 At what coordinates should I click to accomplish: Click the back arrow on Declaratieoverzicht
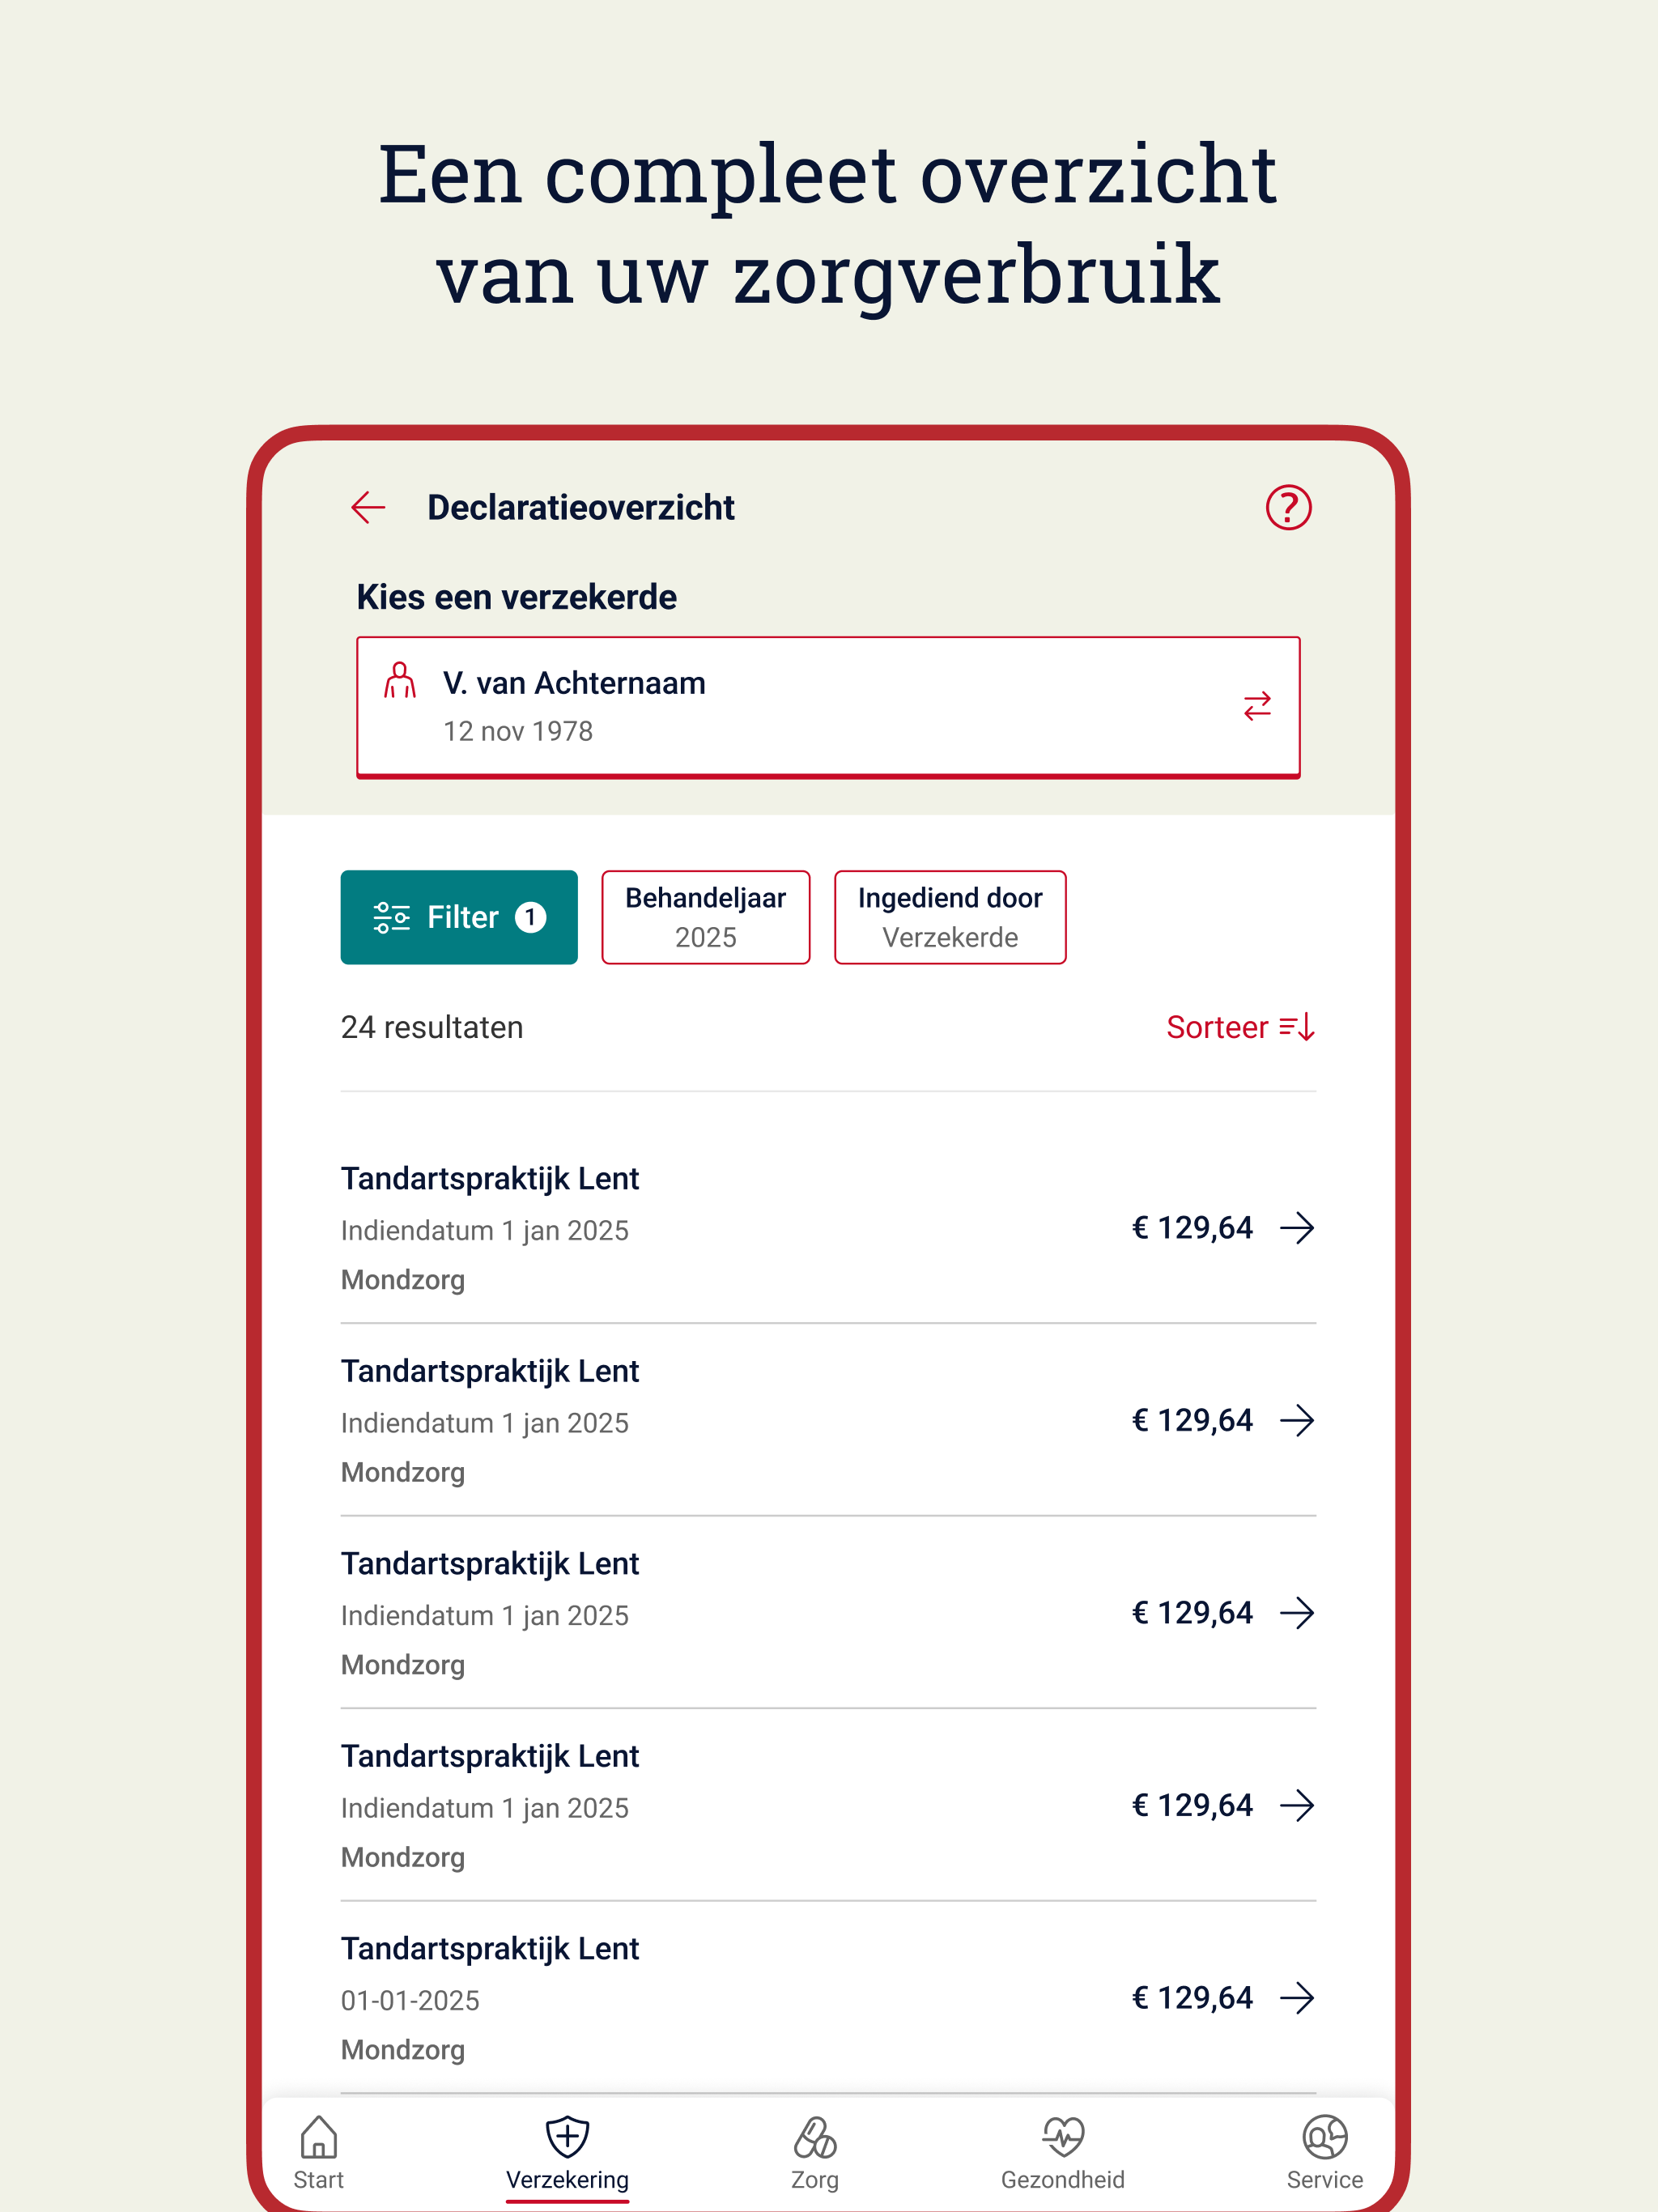368,508
